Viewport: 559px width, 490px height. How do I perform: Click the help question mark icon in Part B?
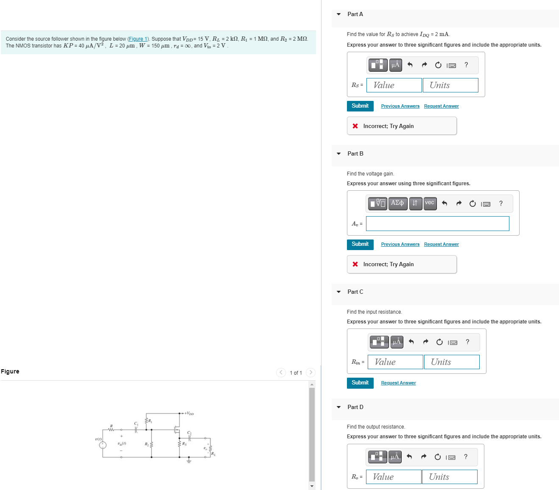point(500,203)
